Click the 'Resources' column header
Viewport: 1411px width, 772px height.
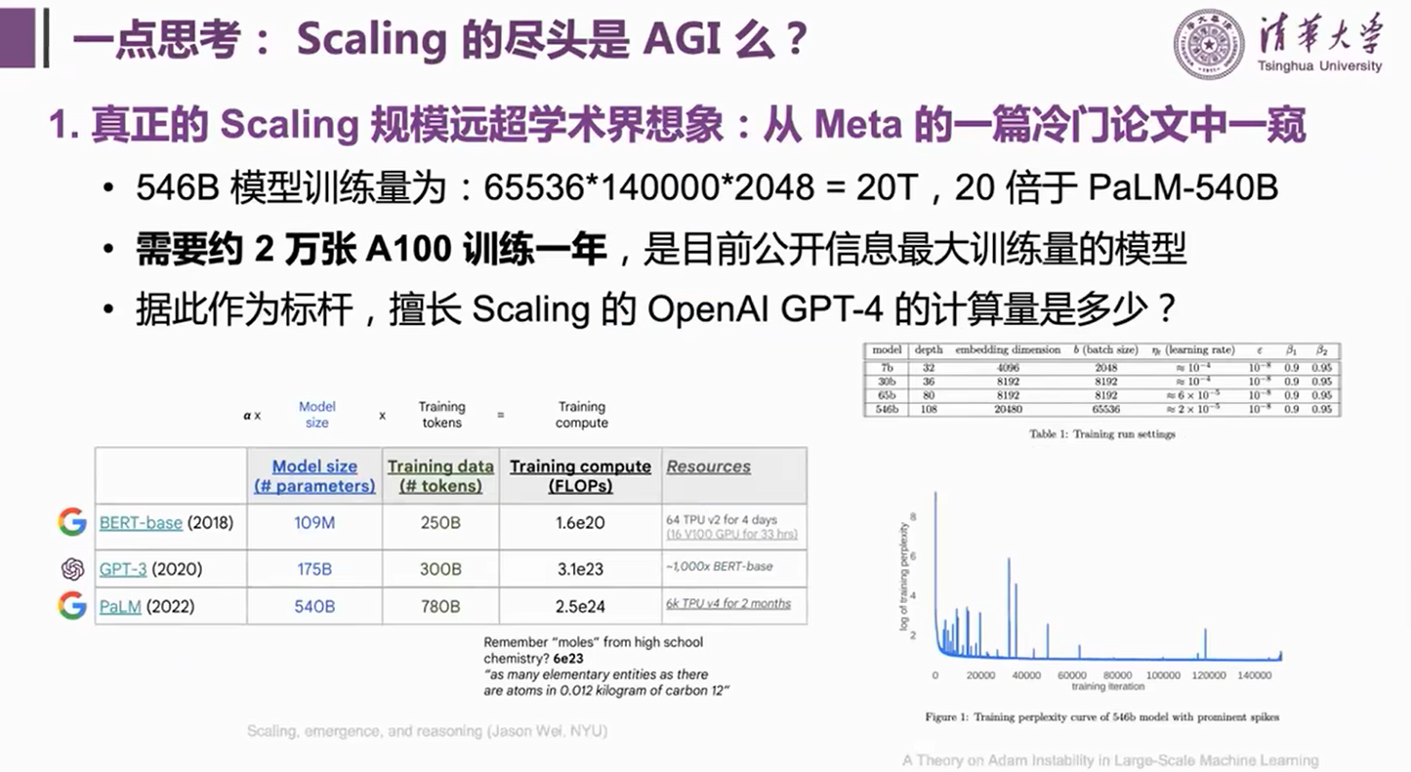click(x=708, y=466)
